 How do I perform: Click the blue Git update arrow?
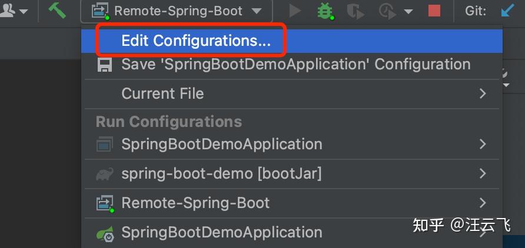point(507,11)
